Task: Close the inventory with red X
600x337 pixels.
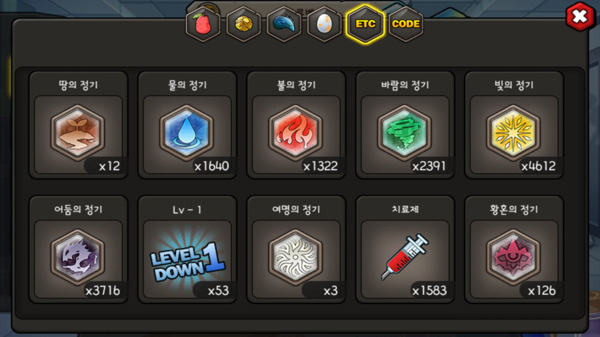Action: pyautogui.click(x=580, y=17)
